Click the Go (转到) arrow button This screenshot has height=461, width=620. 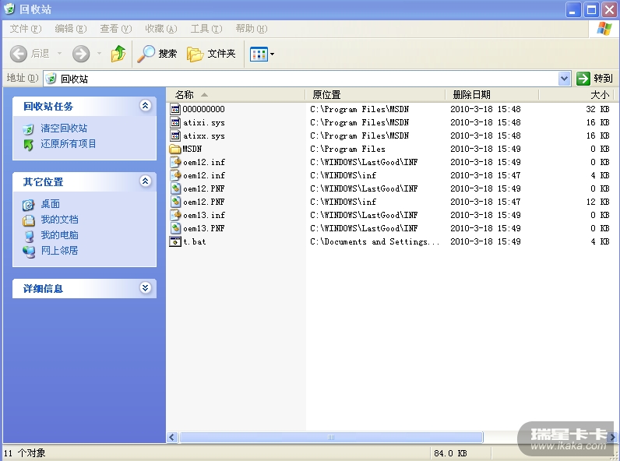(583, 79)
